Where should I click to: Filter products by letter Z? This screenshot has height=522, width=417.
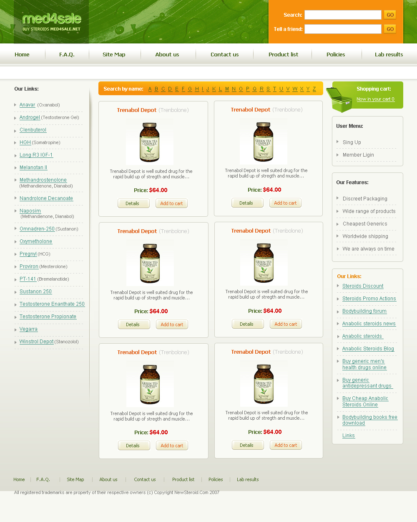coord(314,89)
